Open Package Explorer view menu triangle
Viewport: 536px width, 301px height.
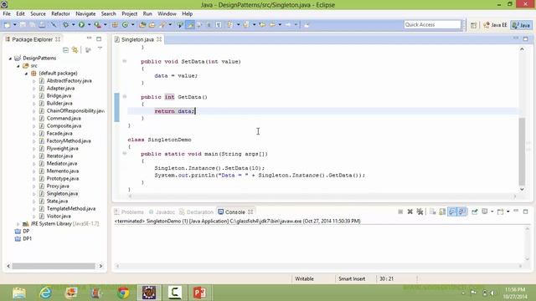point(100,48)
